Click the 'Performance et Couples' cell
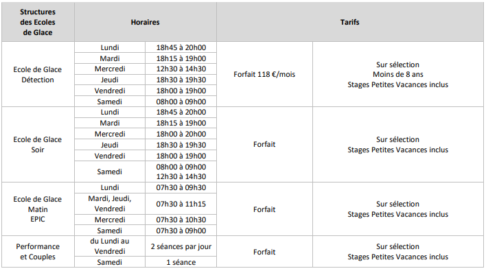This screenshot has width=486, height=271. tap(38, 252)
